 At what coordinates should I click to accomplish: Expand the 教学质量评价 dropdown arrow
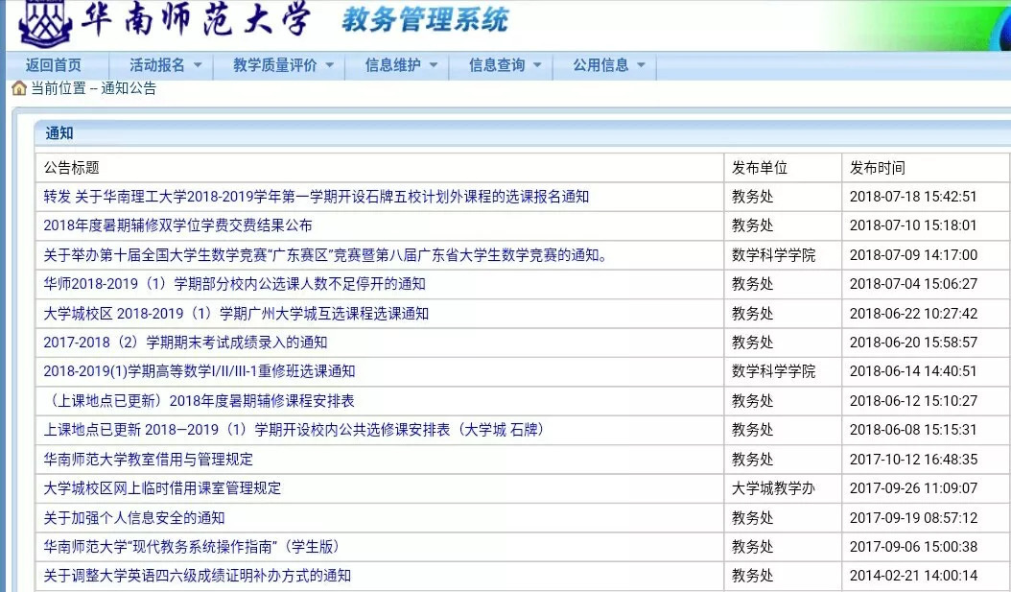click(329, 65)
